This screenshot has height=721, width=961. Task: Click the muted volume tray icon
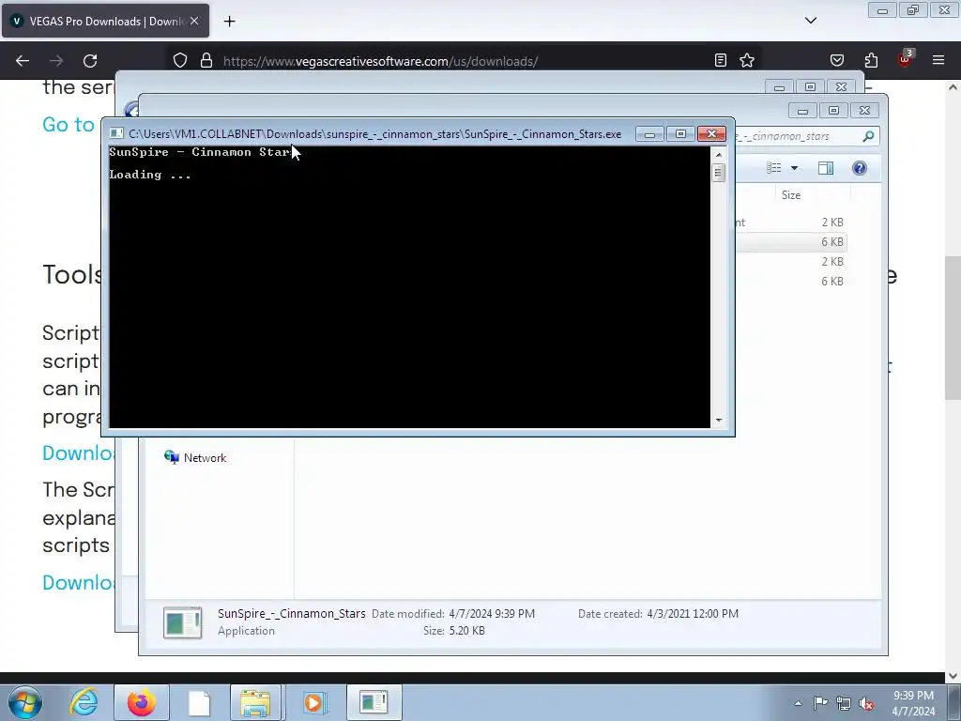point(866,703)
